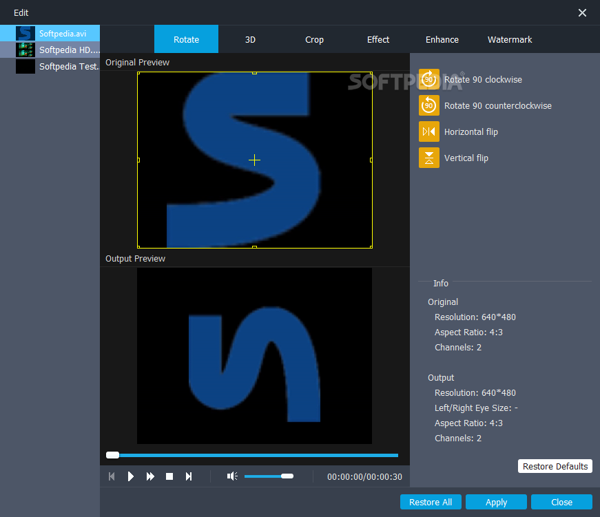This screenshot has width=600, height=517.
Task: Switch to the Rotate tab
Action: (x=187, y=39)
